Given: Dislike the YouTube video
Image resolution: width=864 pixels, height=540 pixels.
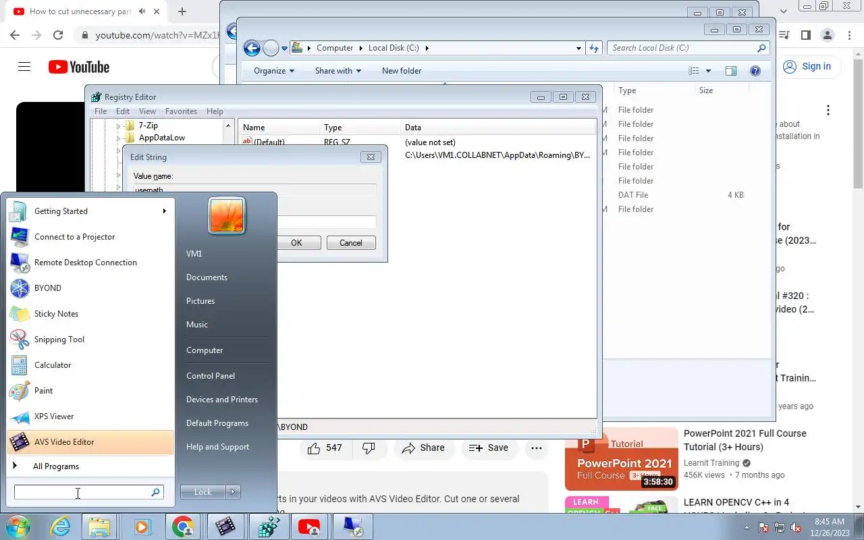Looking at the screenshot, I should 369,448.
